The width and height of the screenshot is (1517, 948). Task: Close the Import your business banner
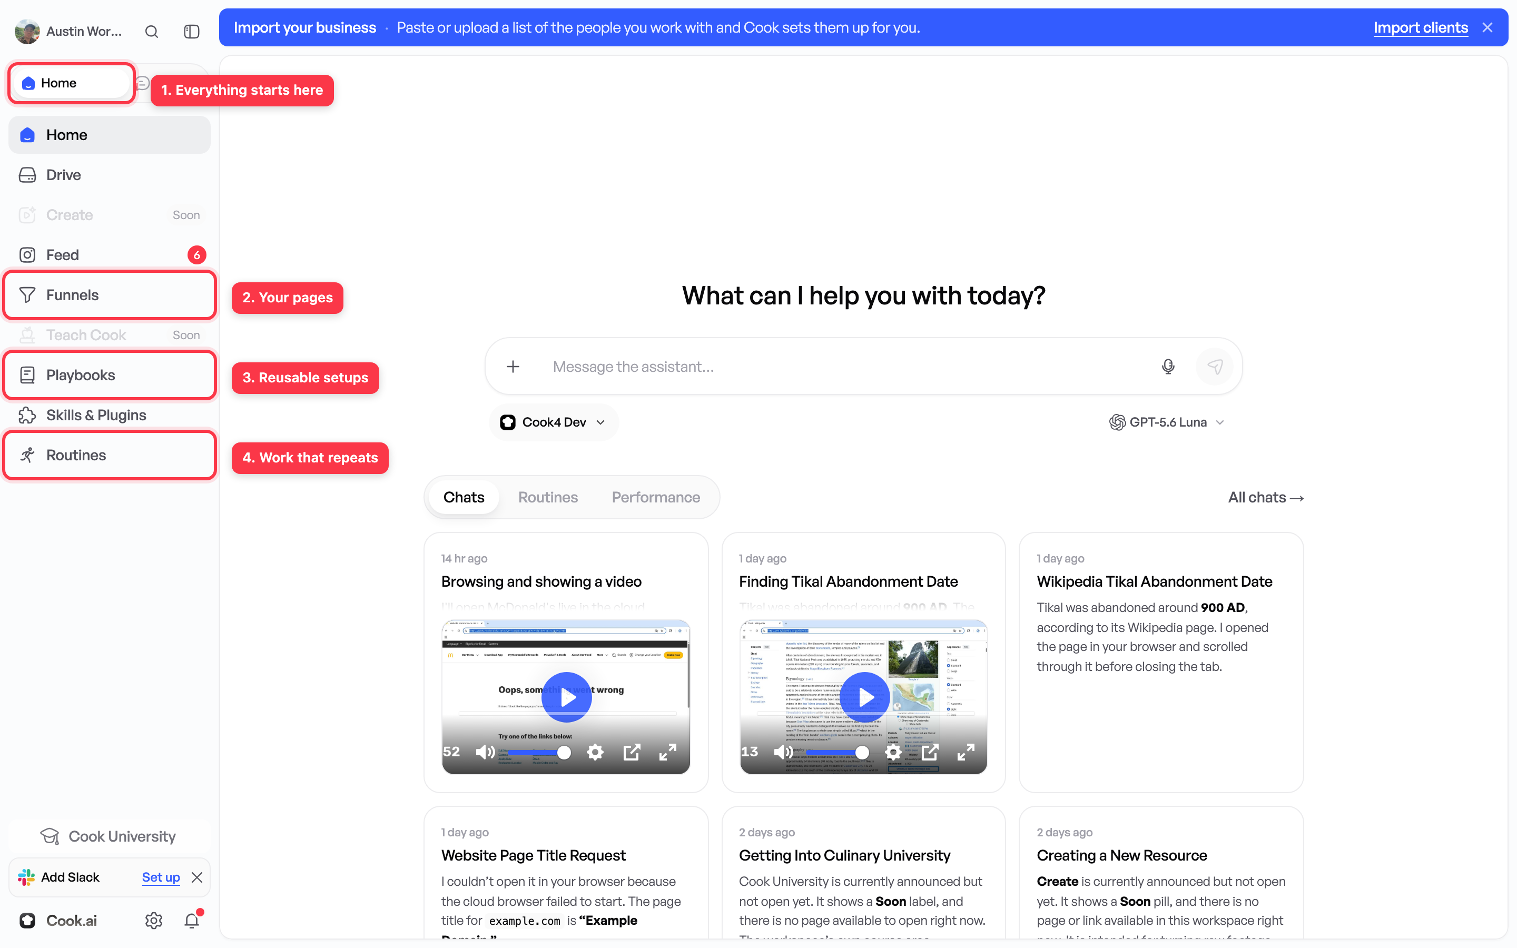pos(1488,27)
